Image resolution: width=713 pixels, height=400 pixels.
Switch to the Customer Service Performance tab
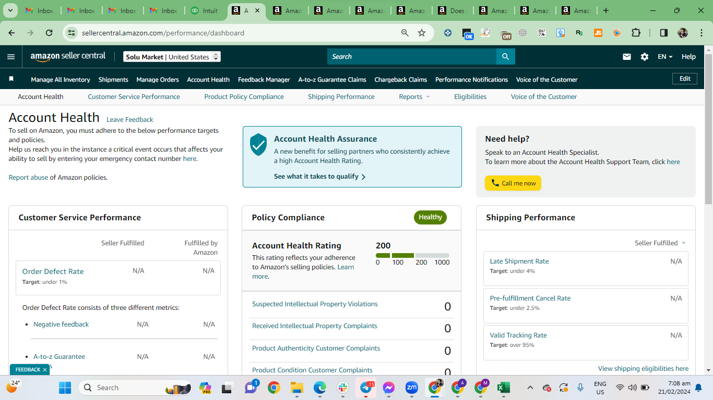tap(134, 96)
